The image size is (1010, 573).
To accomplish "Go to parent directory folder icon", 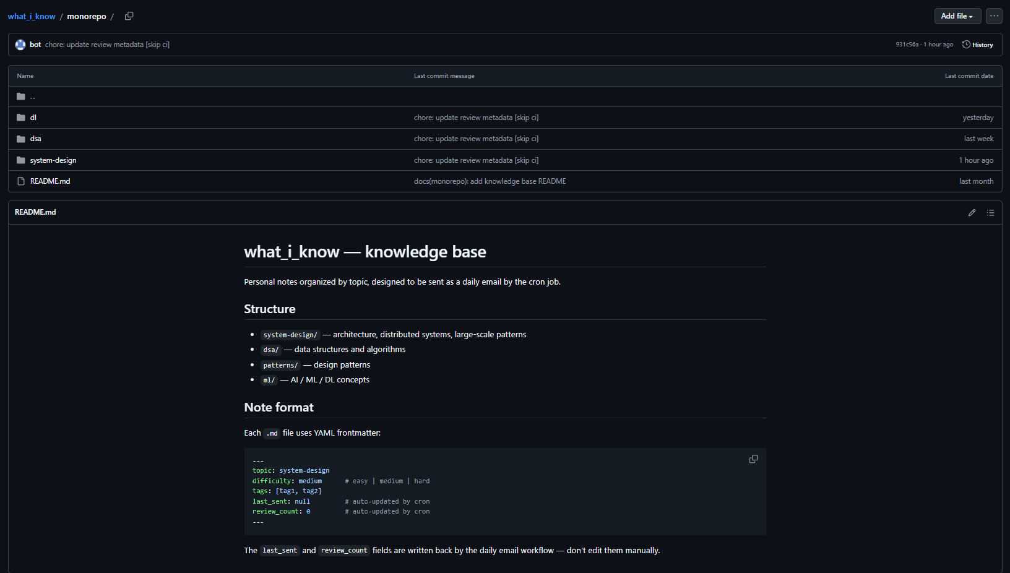I will coord(21,97).
